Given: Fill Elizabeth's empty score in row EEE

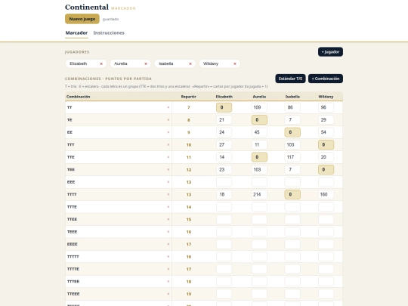Looking at the screenshot, I should pos(224,182).
